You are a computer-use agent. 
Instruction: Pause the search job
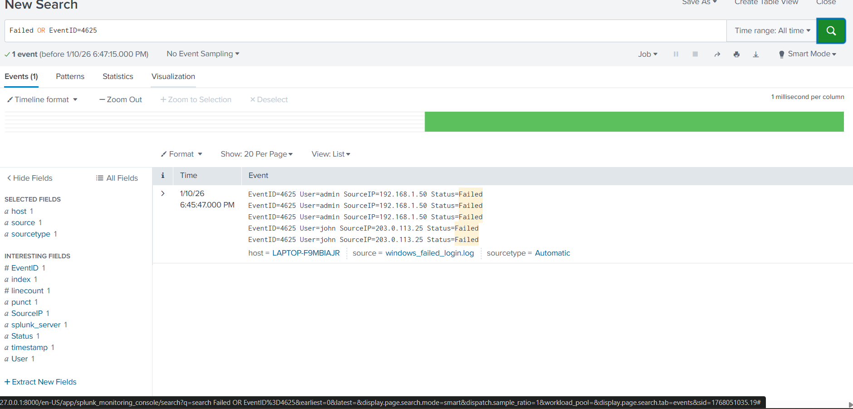tap(676, 54)
